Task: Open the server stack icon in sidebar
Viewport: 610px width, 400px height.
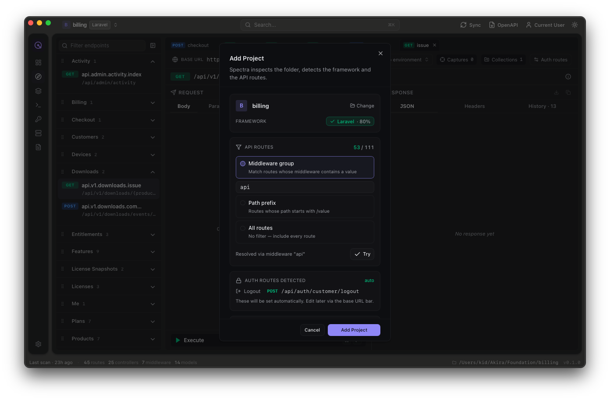Action: tap(38, 133)
